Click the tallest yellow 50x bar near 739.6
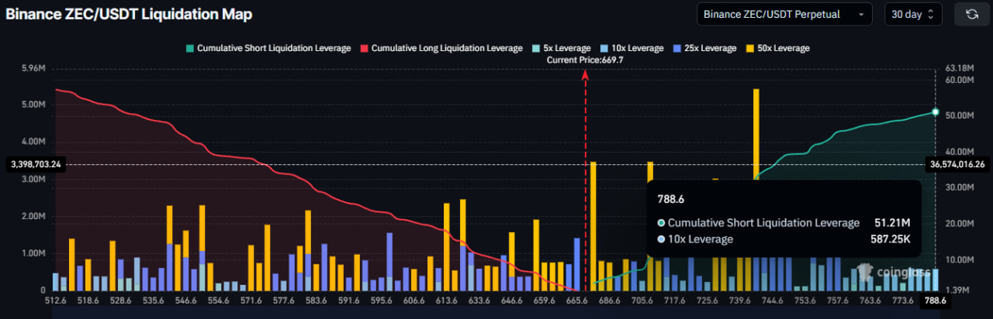Screen dimensions: 993x319 pyautogui.click(x=756, y=189)
